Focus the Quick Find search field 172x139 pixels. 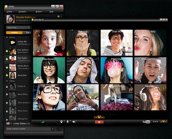(18, 27)
